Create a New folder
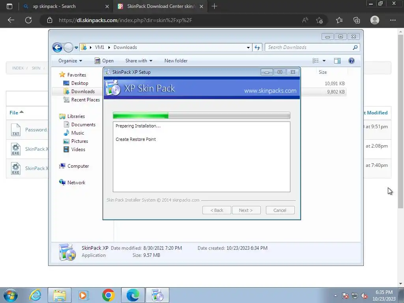Image resolution: width=404 pixels, height=303 pixels. 176,61
